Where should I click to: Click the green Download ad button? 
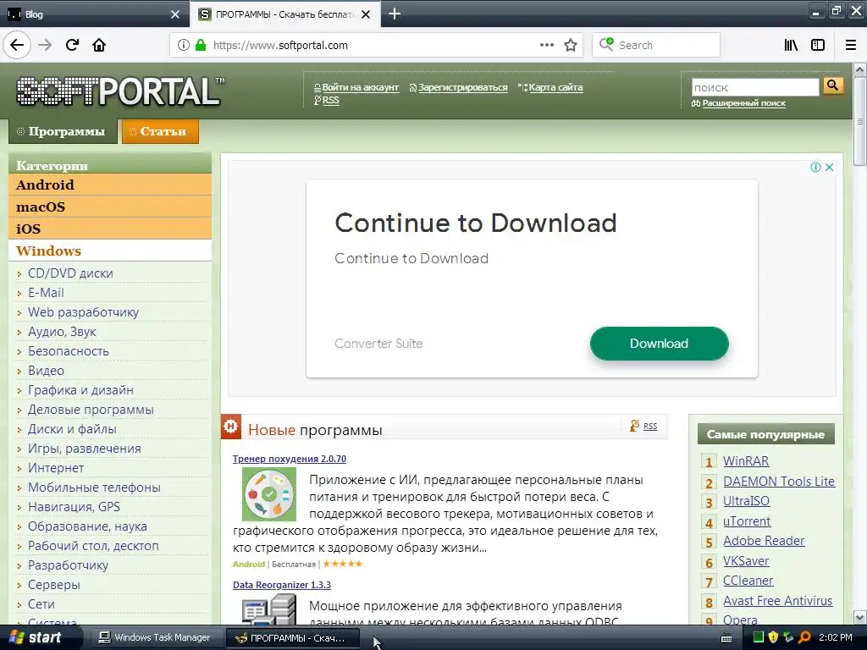(659, 344)
